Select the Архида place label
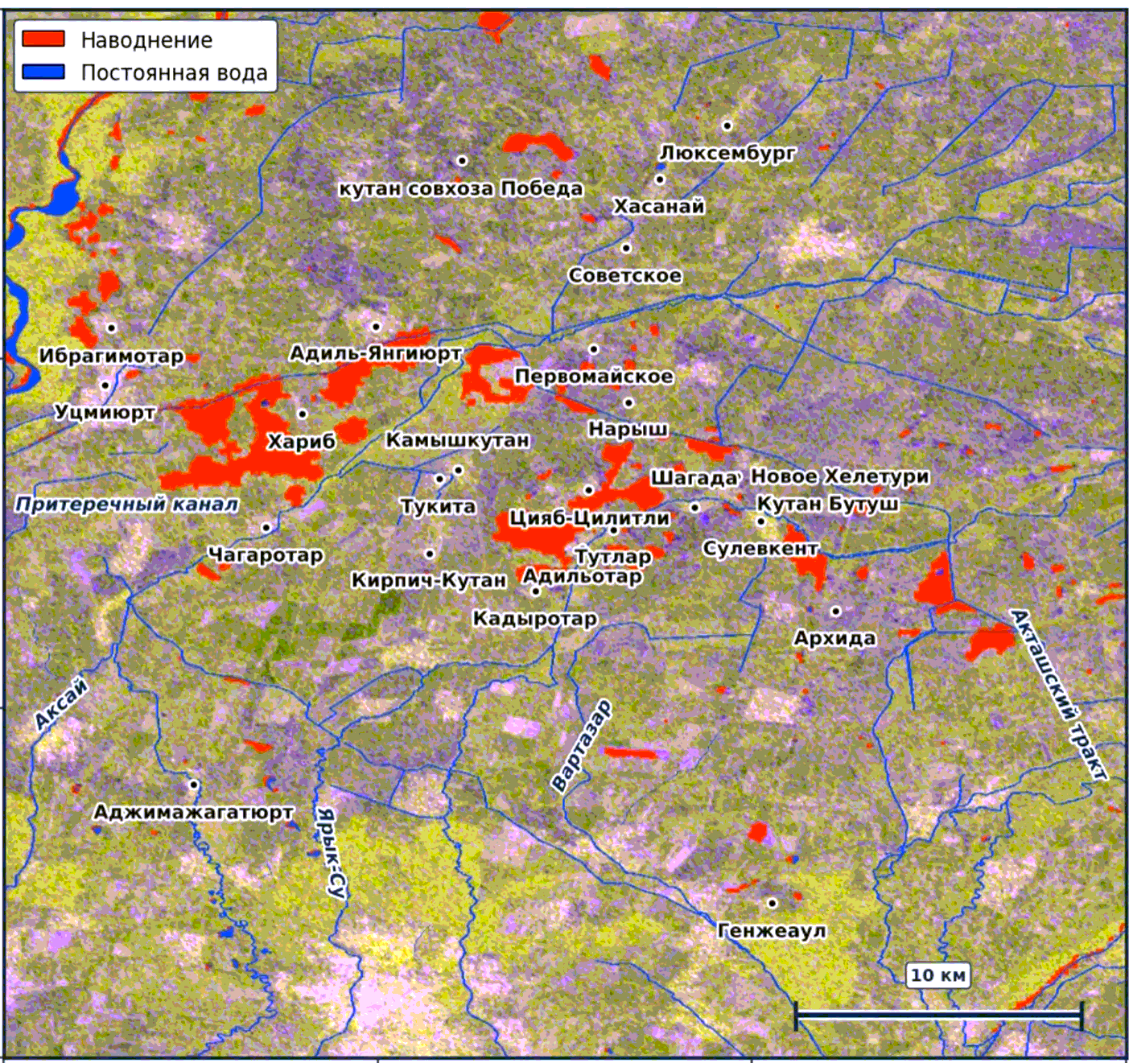Image resolution: width=1129 pixels, height=1063 pixels. [x=834, y=638]
